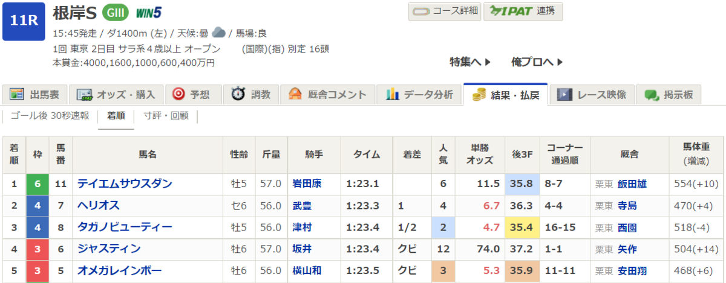Click the 馬名 column header
726x283 pixels.
point(147,154)
